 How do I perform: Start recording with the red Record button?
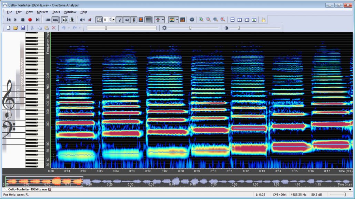(30, 20)
